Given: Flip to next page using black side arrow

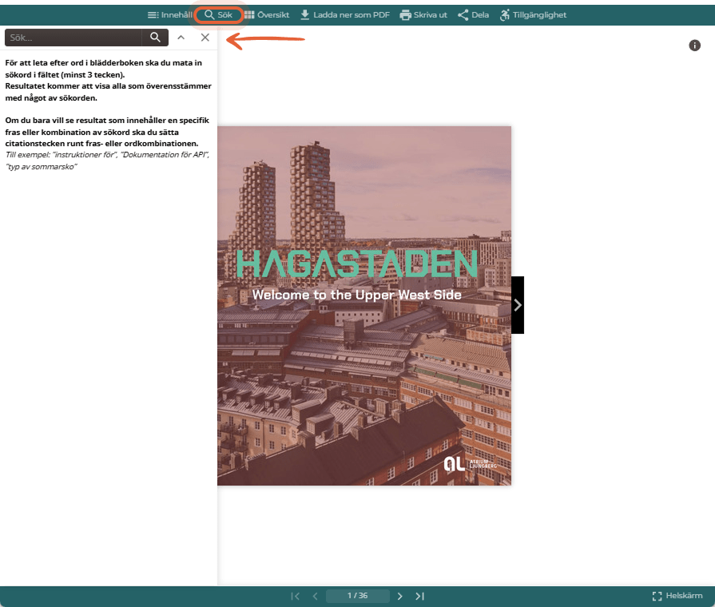Looking at the screenshot, I should (518, 305).
